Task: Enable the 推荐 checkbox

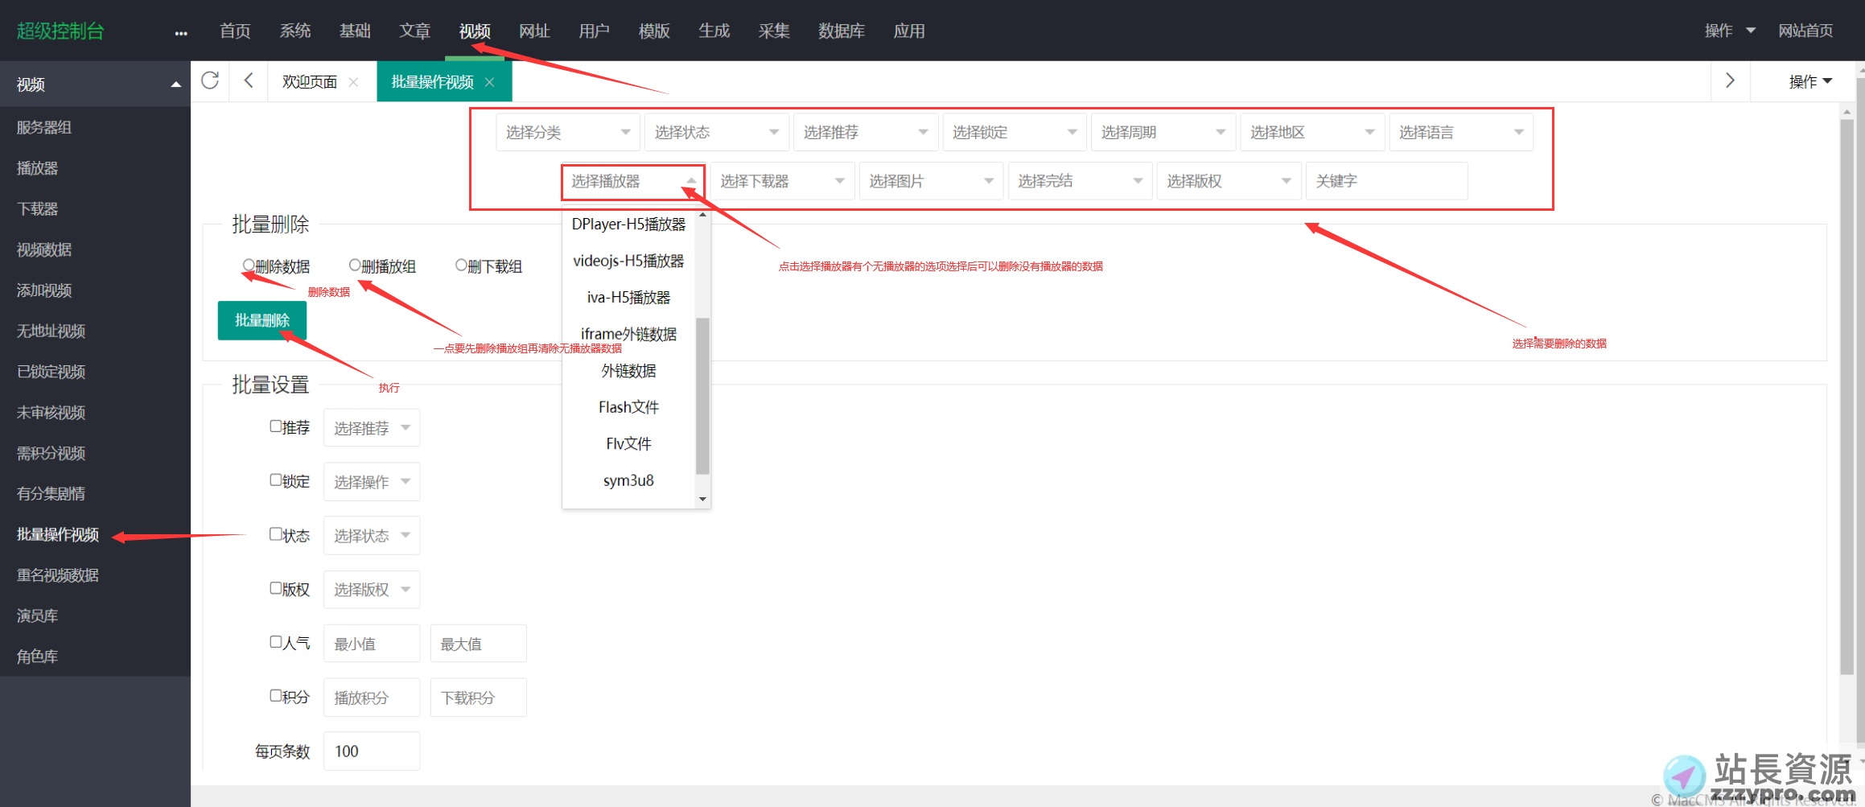Action: pos(276,426)
